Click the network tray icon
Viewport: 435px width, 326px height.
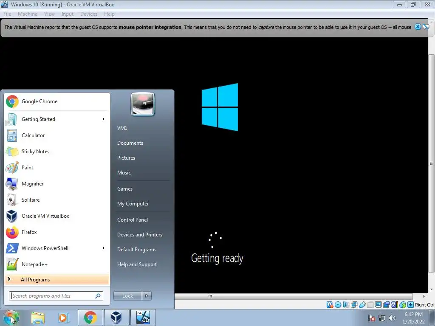382,318
